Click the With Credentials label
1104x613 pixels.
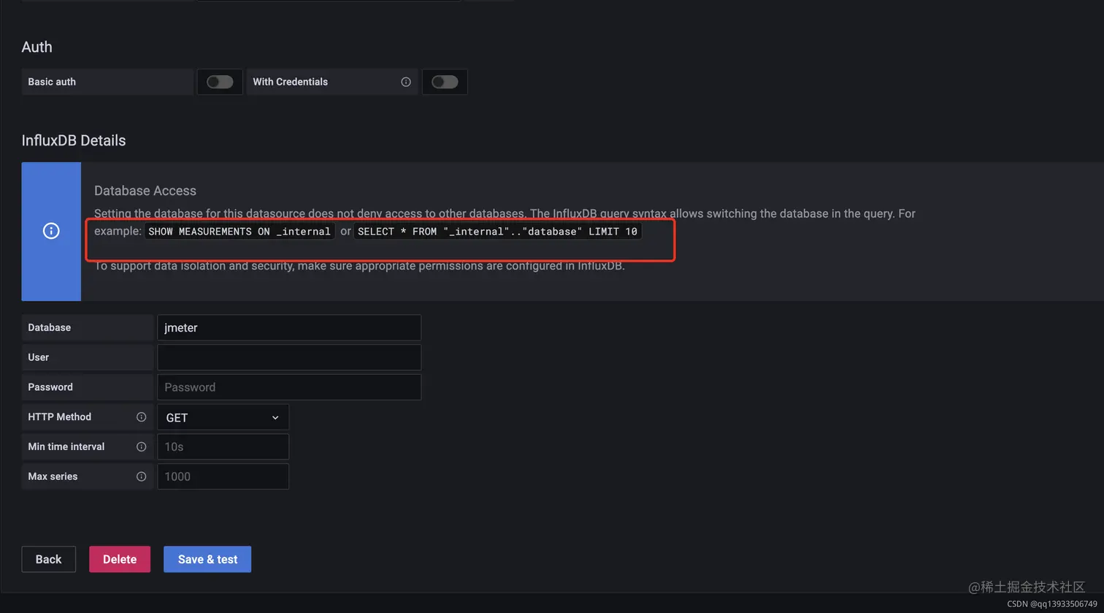click(x=290, y=82)
